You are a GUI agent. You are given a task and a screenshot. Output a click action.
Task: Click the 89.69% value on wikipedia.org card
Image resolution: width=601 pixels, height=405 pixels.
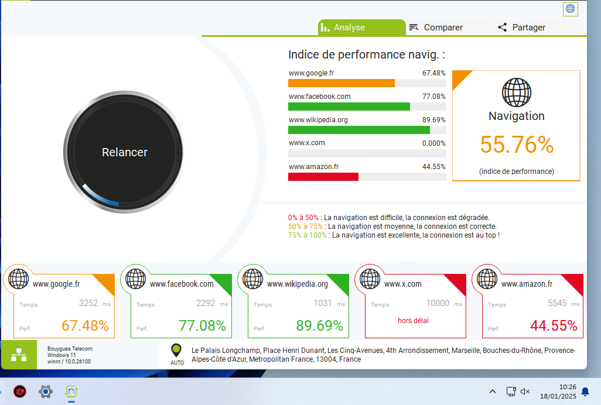click(x=319, y=325)
